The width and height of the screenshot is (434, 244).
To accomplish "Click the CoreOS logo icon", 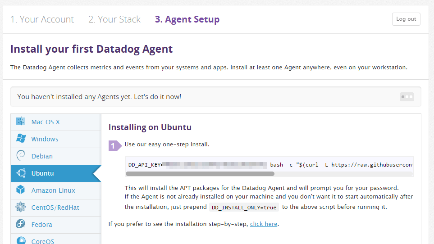I will click(x=21, y=240).
